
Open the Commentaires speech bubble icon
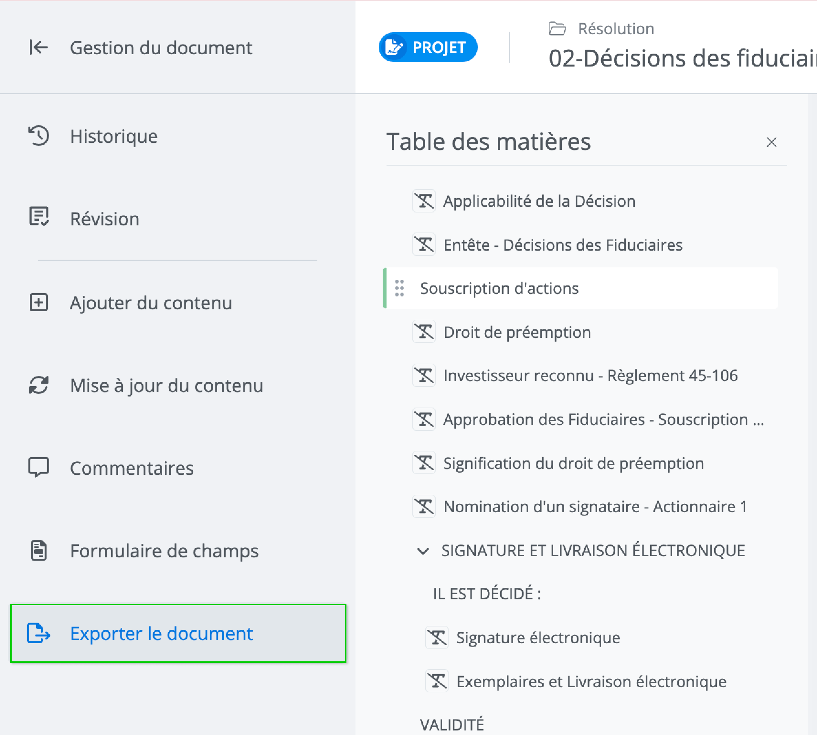point(39,468)
